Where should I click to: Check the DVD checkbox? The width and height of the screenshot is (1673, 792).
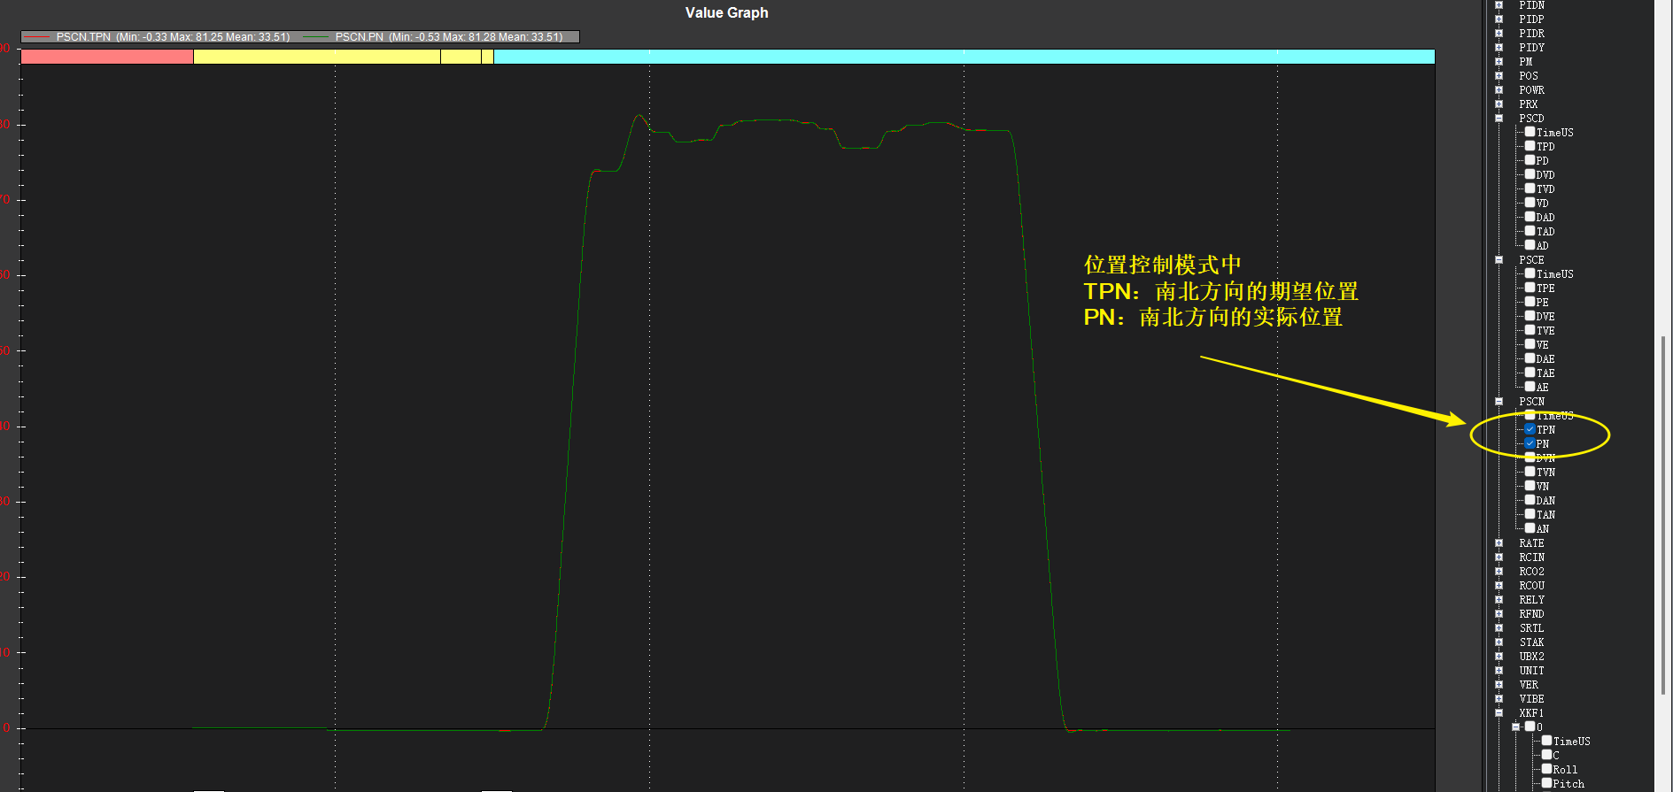[1530, 174]
